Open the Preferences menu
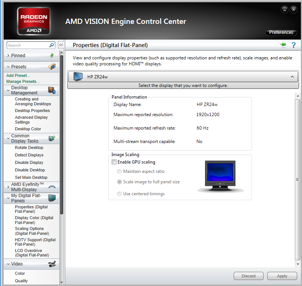The width and height of the screenshot is (302, 286). pyautogui.click(x=281, y=32)
